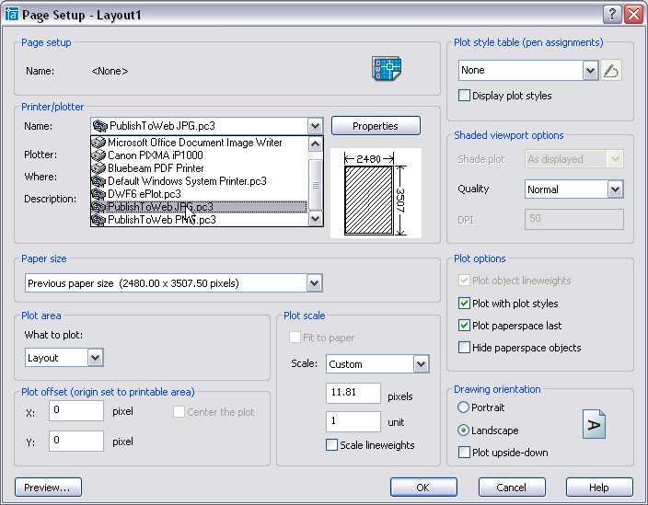Click the plot offset X input field

pyautogui.click(x=76, y=410)
